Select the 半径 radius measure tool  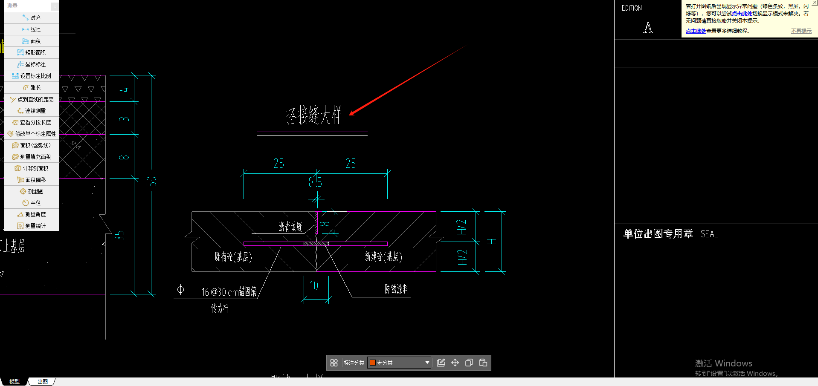pos(32,203)
